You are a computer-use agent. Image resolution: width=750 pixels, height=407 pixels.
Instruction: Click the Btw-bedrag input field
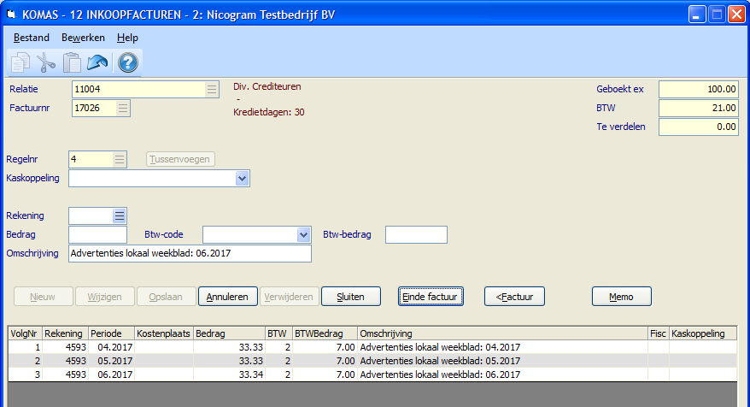(416, 234)
